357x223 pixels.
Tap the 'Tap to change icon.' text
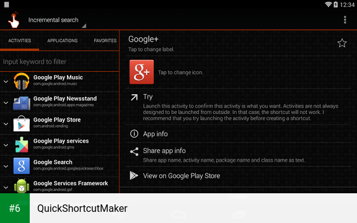point(180,72)
